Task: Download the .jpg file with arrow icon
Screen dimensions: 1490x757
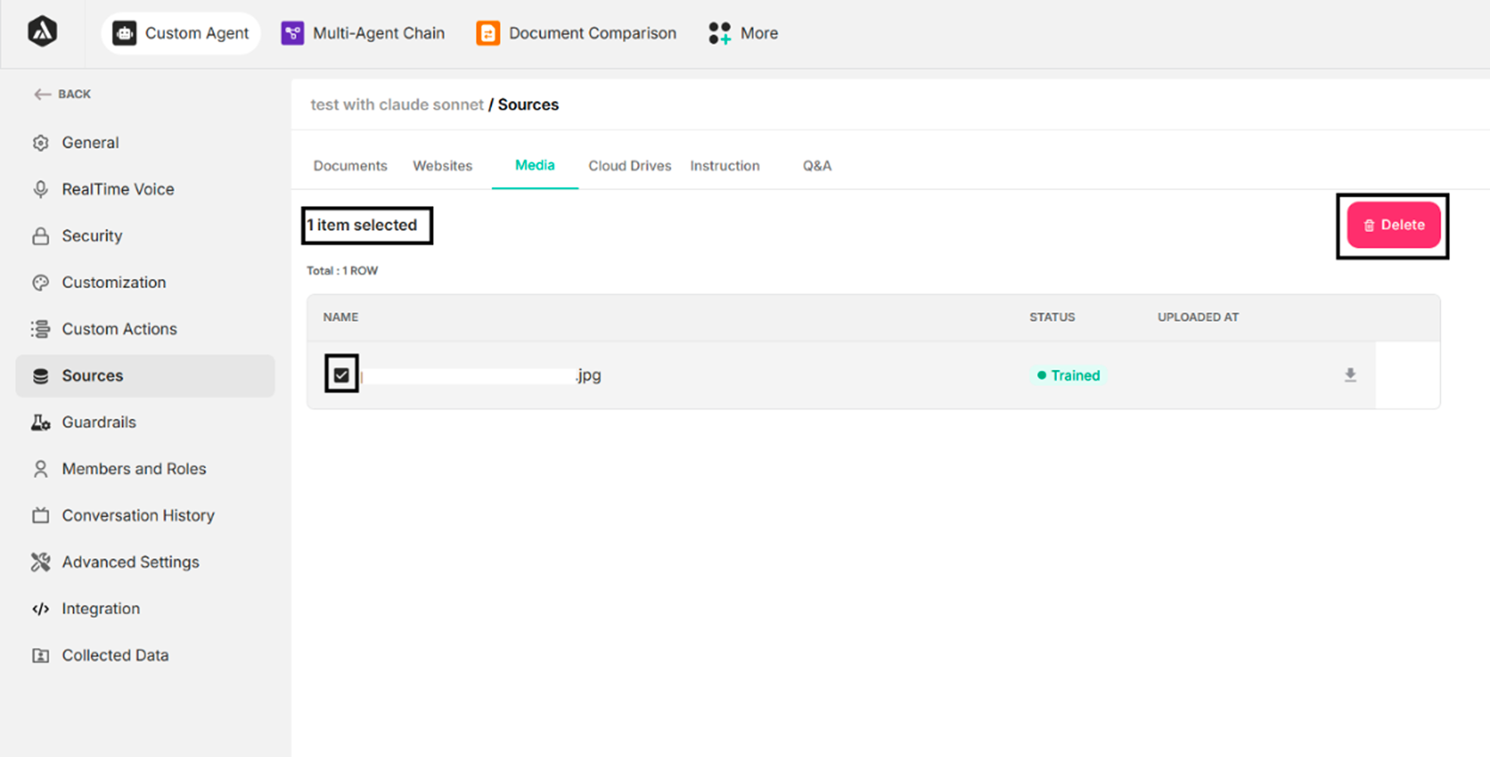Action: pyautogui.click(x=1350, y=375)
